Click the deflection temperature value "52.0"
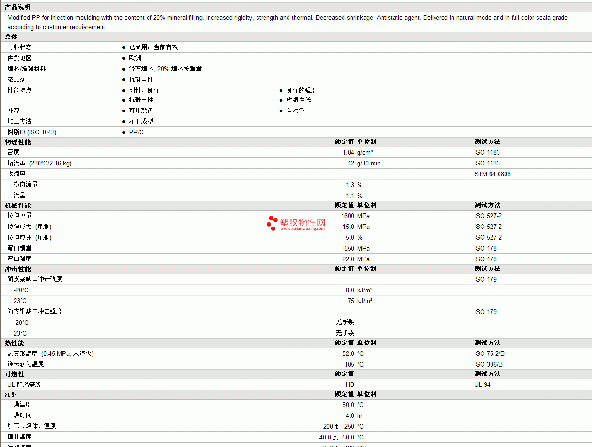This screenshot has height=447, width=592. [x=348, y=353]
